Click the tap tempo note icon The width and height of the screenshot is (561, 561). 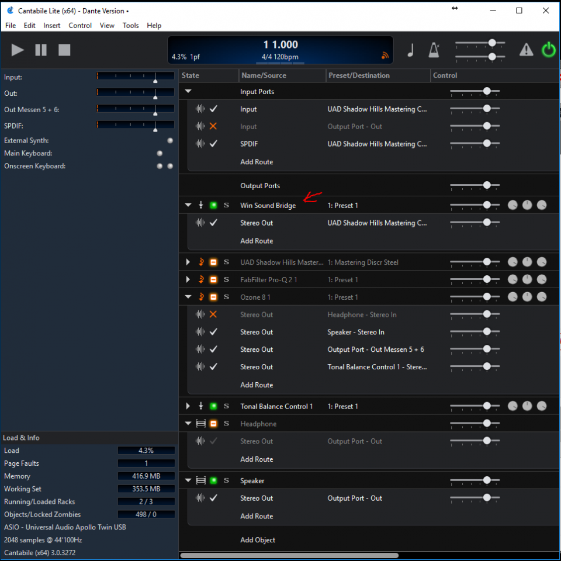(x=411, y=50)
